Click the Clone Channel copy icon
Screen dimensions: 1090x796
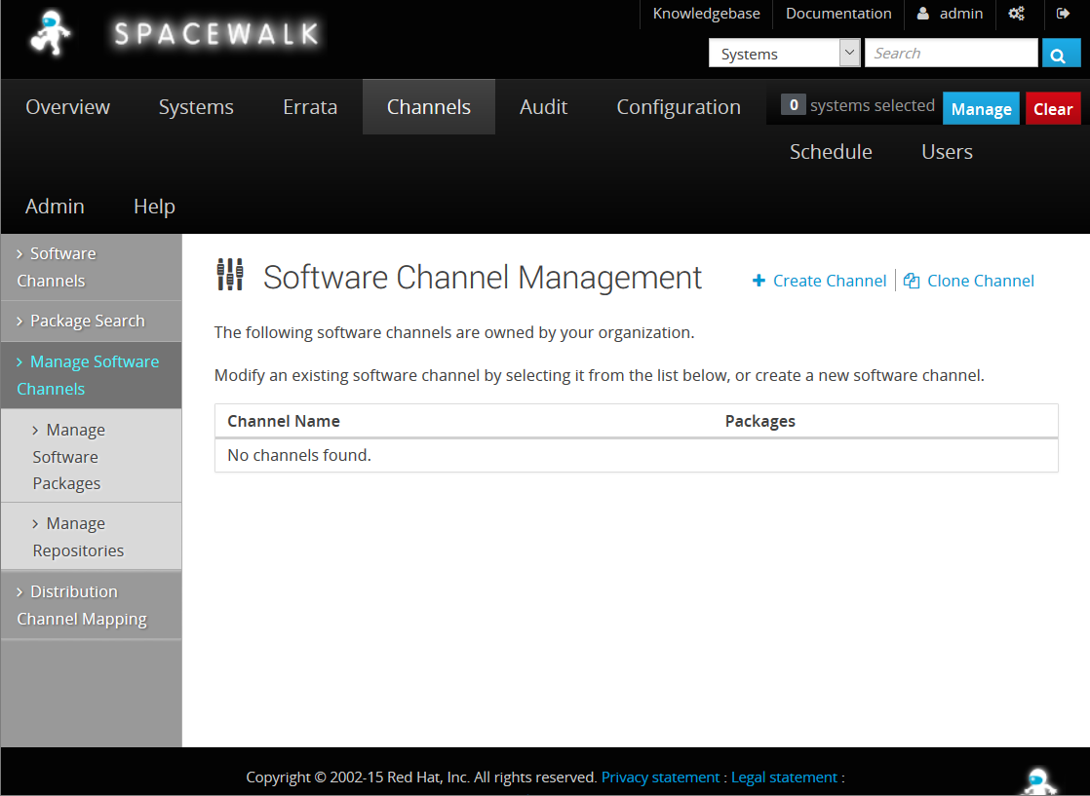point(912,281)
